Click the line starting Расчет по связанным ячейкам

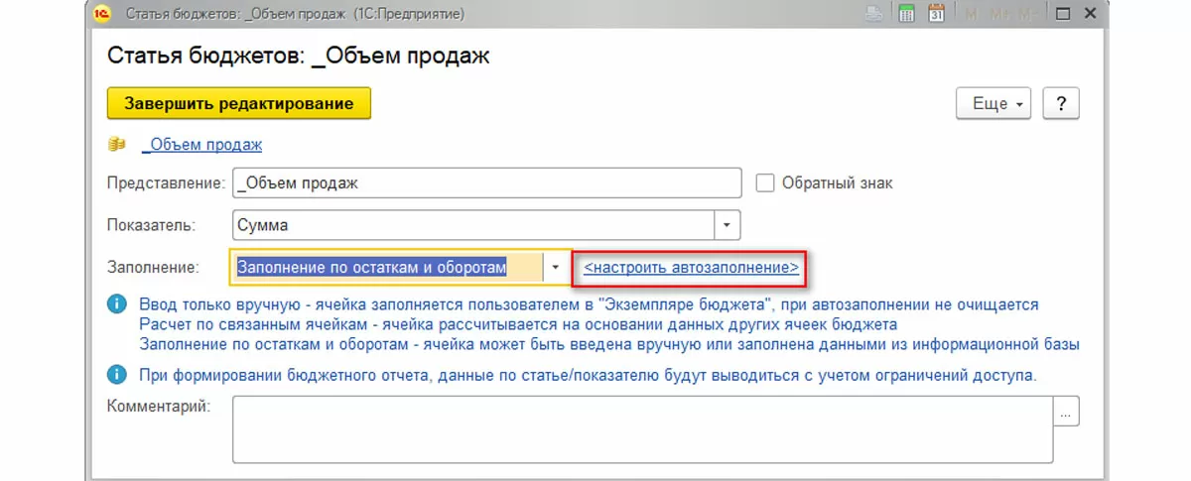tap(518, 324)
